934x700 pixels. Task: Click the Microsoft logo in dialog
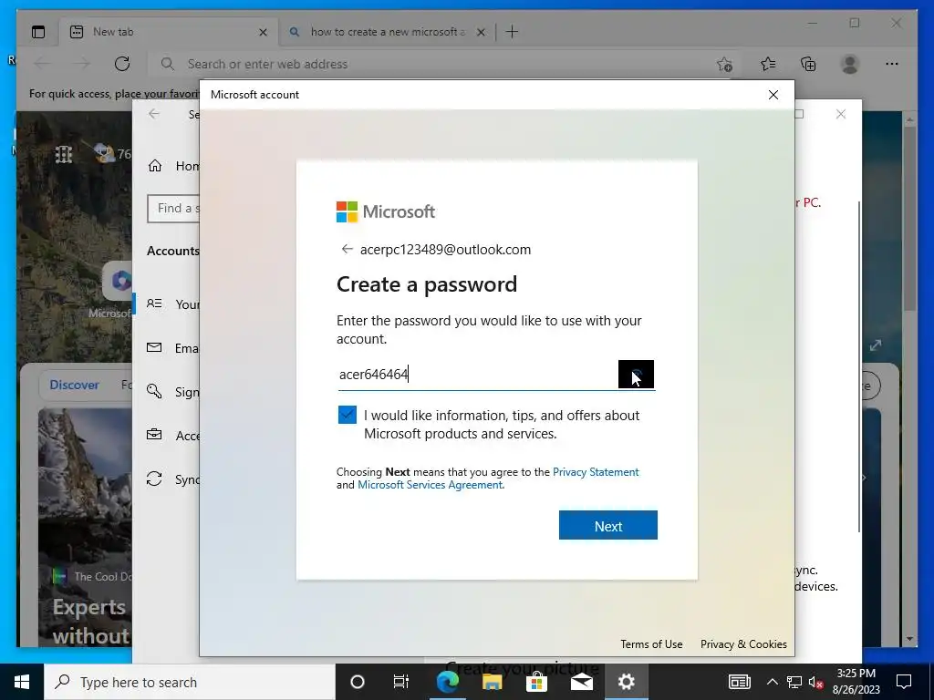pyautogui.click(x=386, y=211)
